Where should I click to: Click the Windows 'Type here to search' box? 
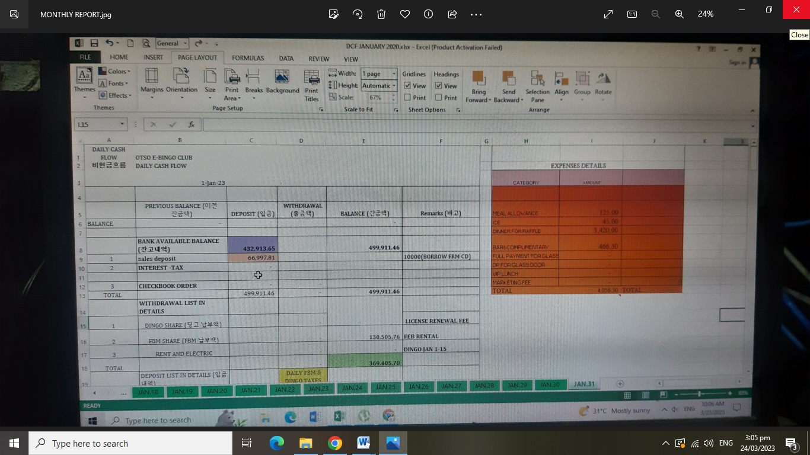pos(130,443)
